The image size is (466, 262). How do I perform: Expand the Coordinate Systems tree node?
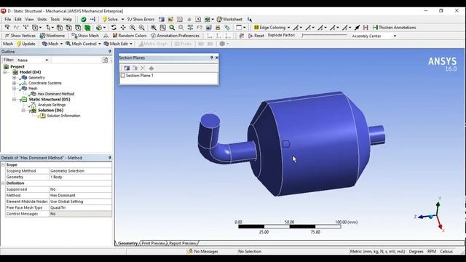tap(14, 83)
